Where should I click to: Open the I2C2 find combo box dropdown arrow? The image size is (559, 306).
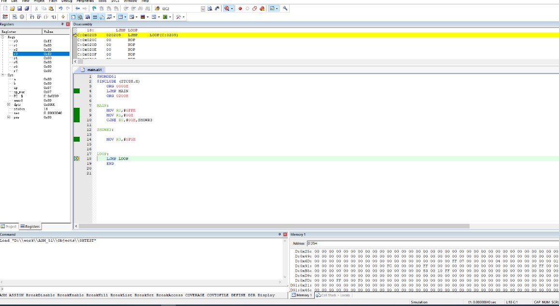click(x=203, y=9)
